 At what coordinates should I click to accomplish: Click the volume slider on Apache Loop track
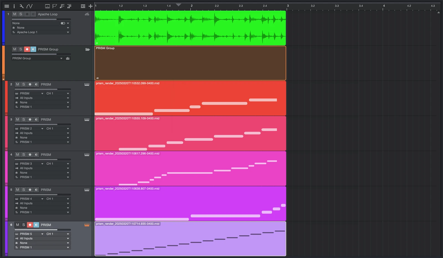34,19
